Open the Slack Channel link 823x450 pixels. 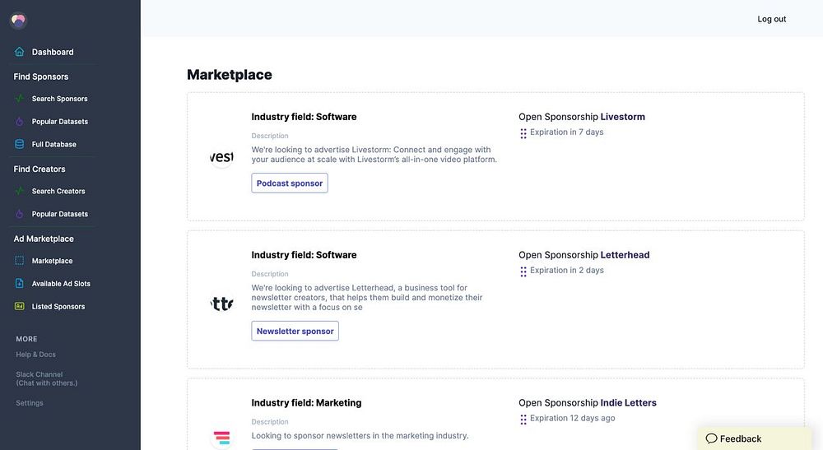click(x=46, y=378)
